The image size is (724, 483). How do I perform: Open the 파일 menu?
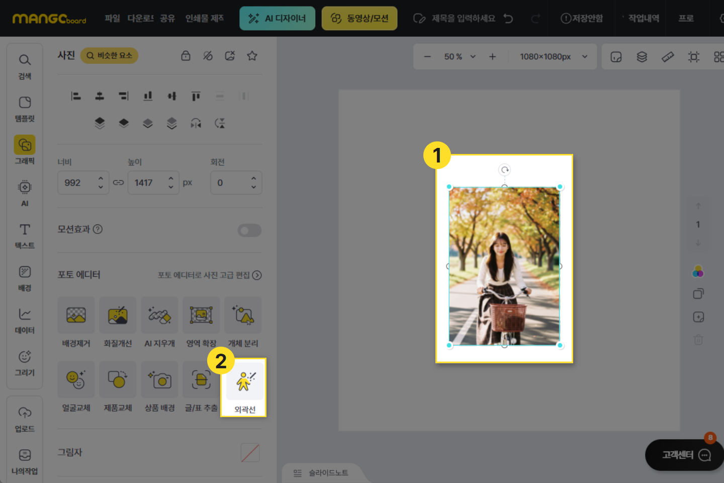[x=112, y=18]
